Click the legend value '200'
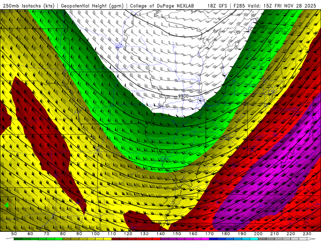 [x=258, y=234]
